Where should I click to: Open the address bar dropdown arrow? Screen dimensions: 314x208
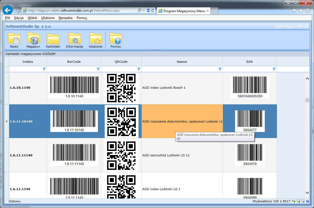pos(144,10)
